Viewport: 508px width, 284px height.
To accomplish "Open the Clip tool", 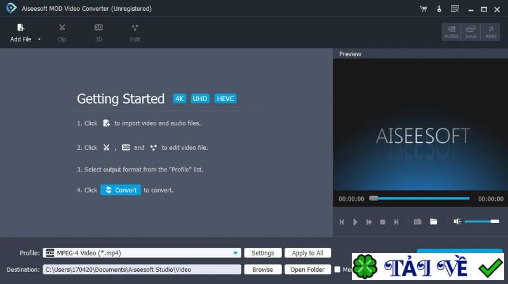I will coord(62,33).
